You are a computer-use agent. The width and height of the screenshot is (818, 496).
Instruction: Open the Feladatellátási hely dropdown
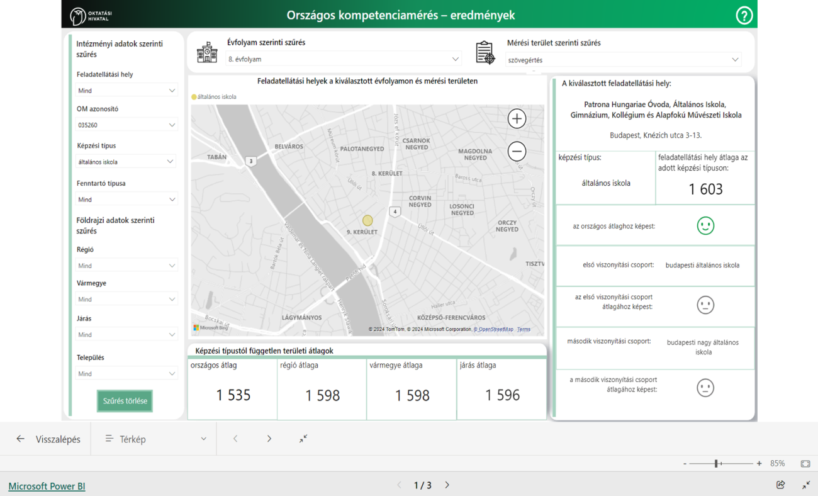(126, 91)
